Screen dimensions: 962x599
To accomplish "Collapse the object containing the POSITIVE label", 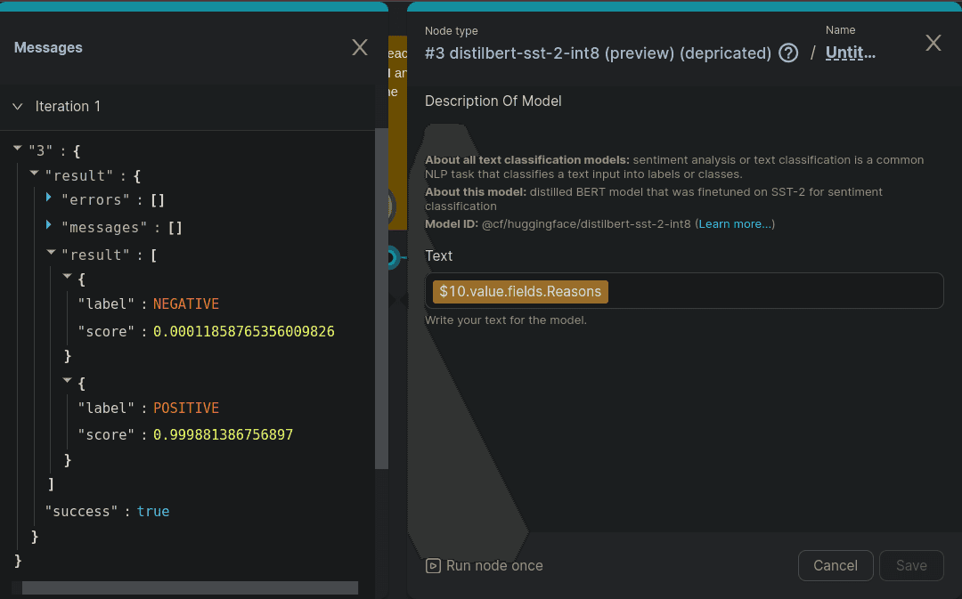I will 68,382.
